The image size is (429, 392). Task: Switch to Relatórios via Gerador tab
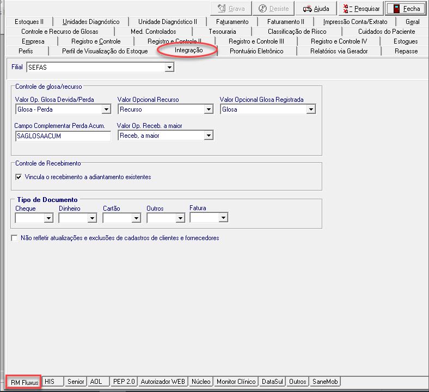point(339,51)
